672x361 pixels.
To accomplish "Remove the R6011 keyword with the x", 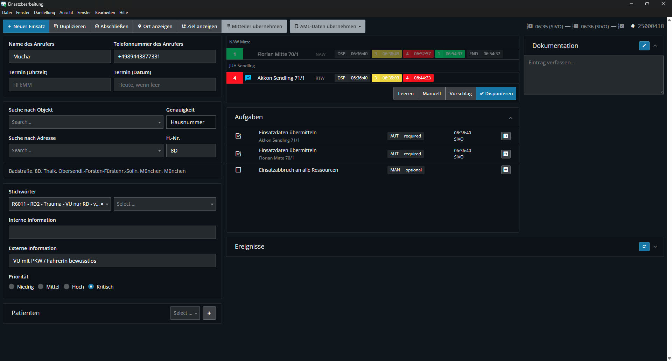I will (102, 204).
